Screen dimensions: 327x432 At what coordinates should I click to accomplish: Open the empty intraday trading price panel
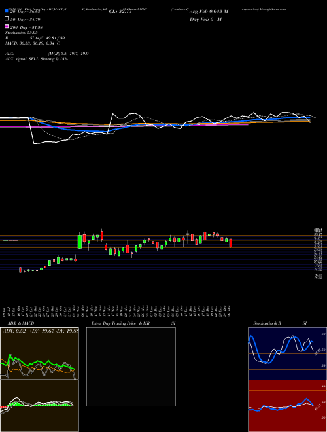tap(131, 367)
